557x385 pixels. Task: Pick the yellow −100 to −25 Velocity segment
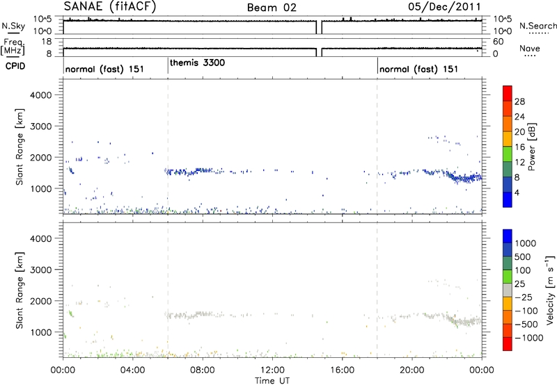[508, 304]
